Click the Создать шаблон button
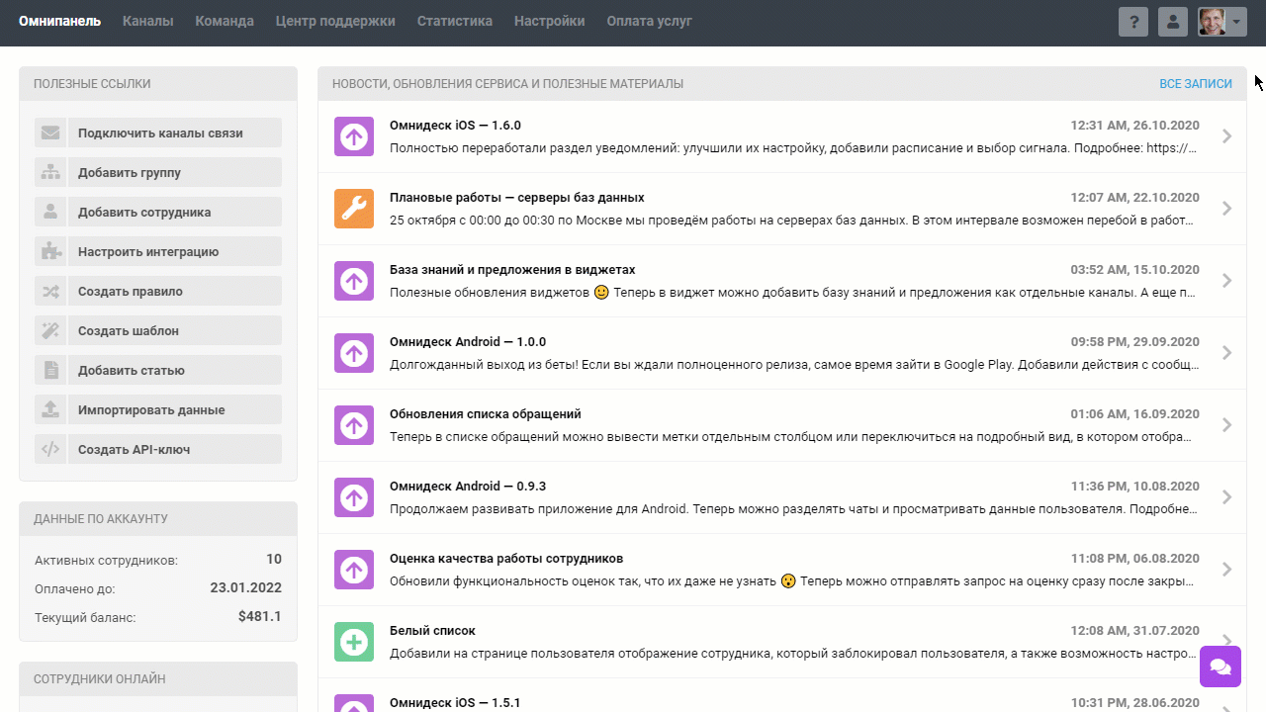The width and height of the screenshot is (1266, 712). pyautogui.click(x=175, y=330)
